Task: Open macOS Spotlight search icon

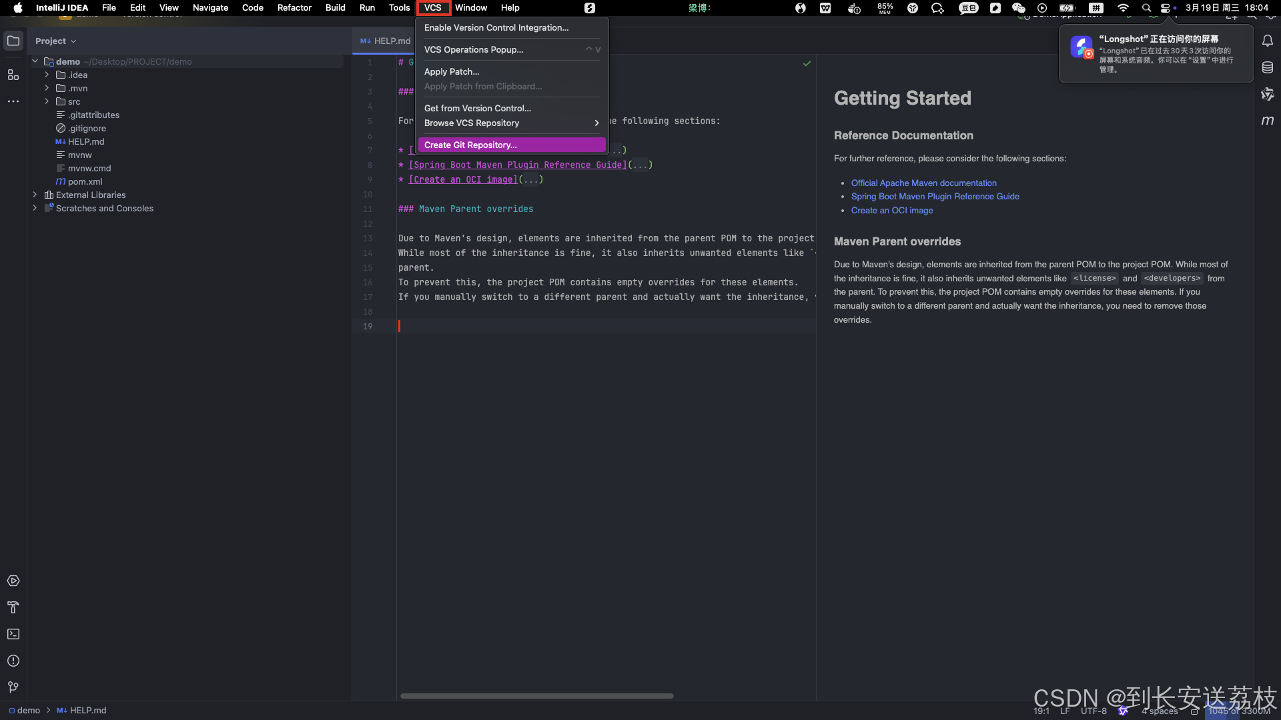Action: [x=1147, y=8]
